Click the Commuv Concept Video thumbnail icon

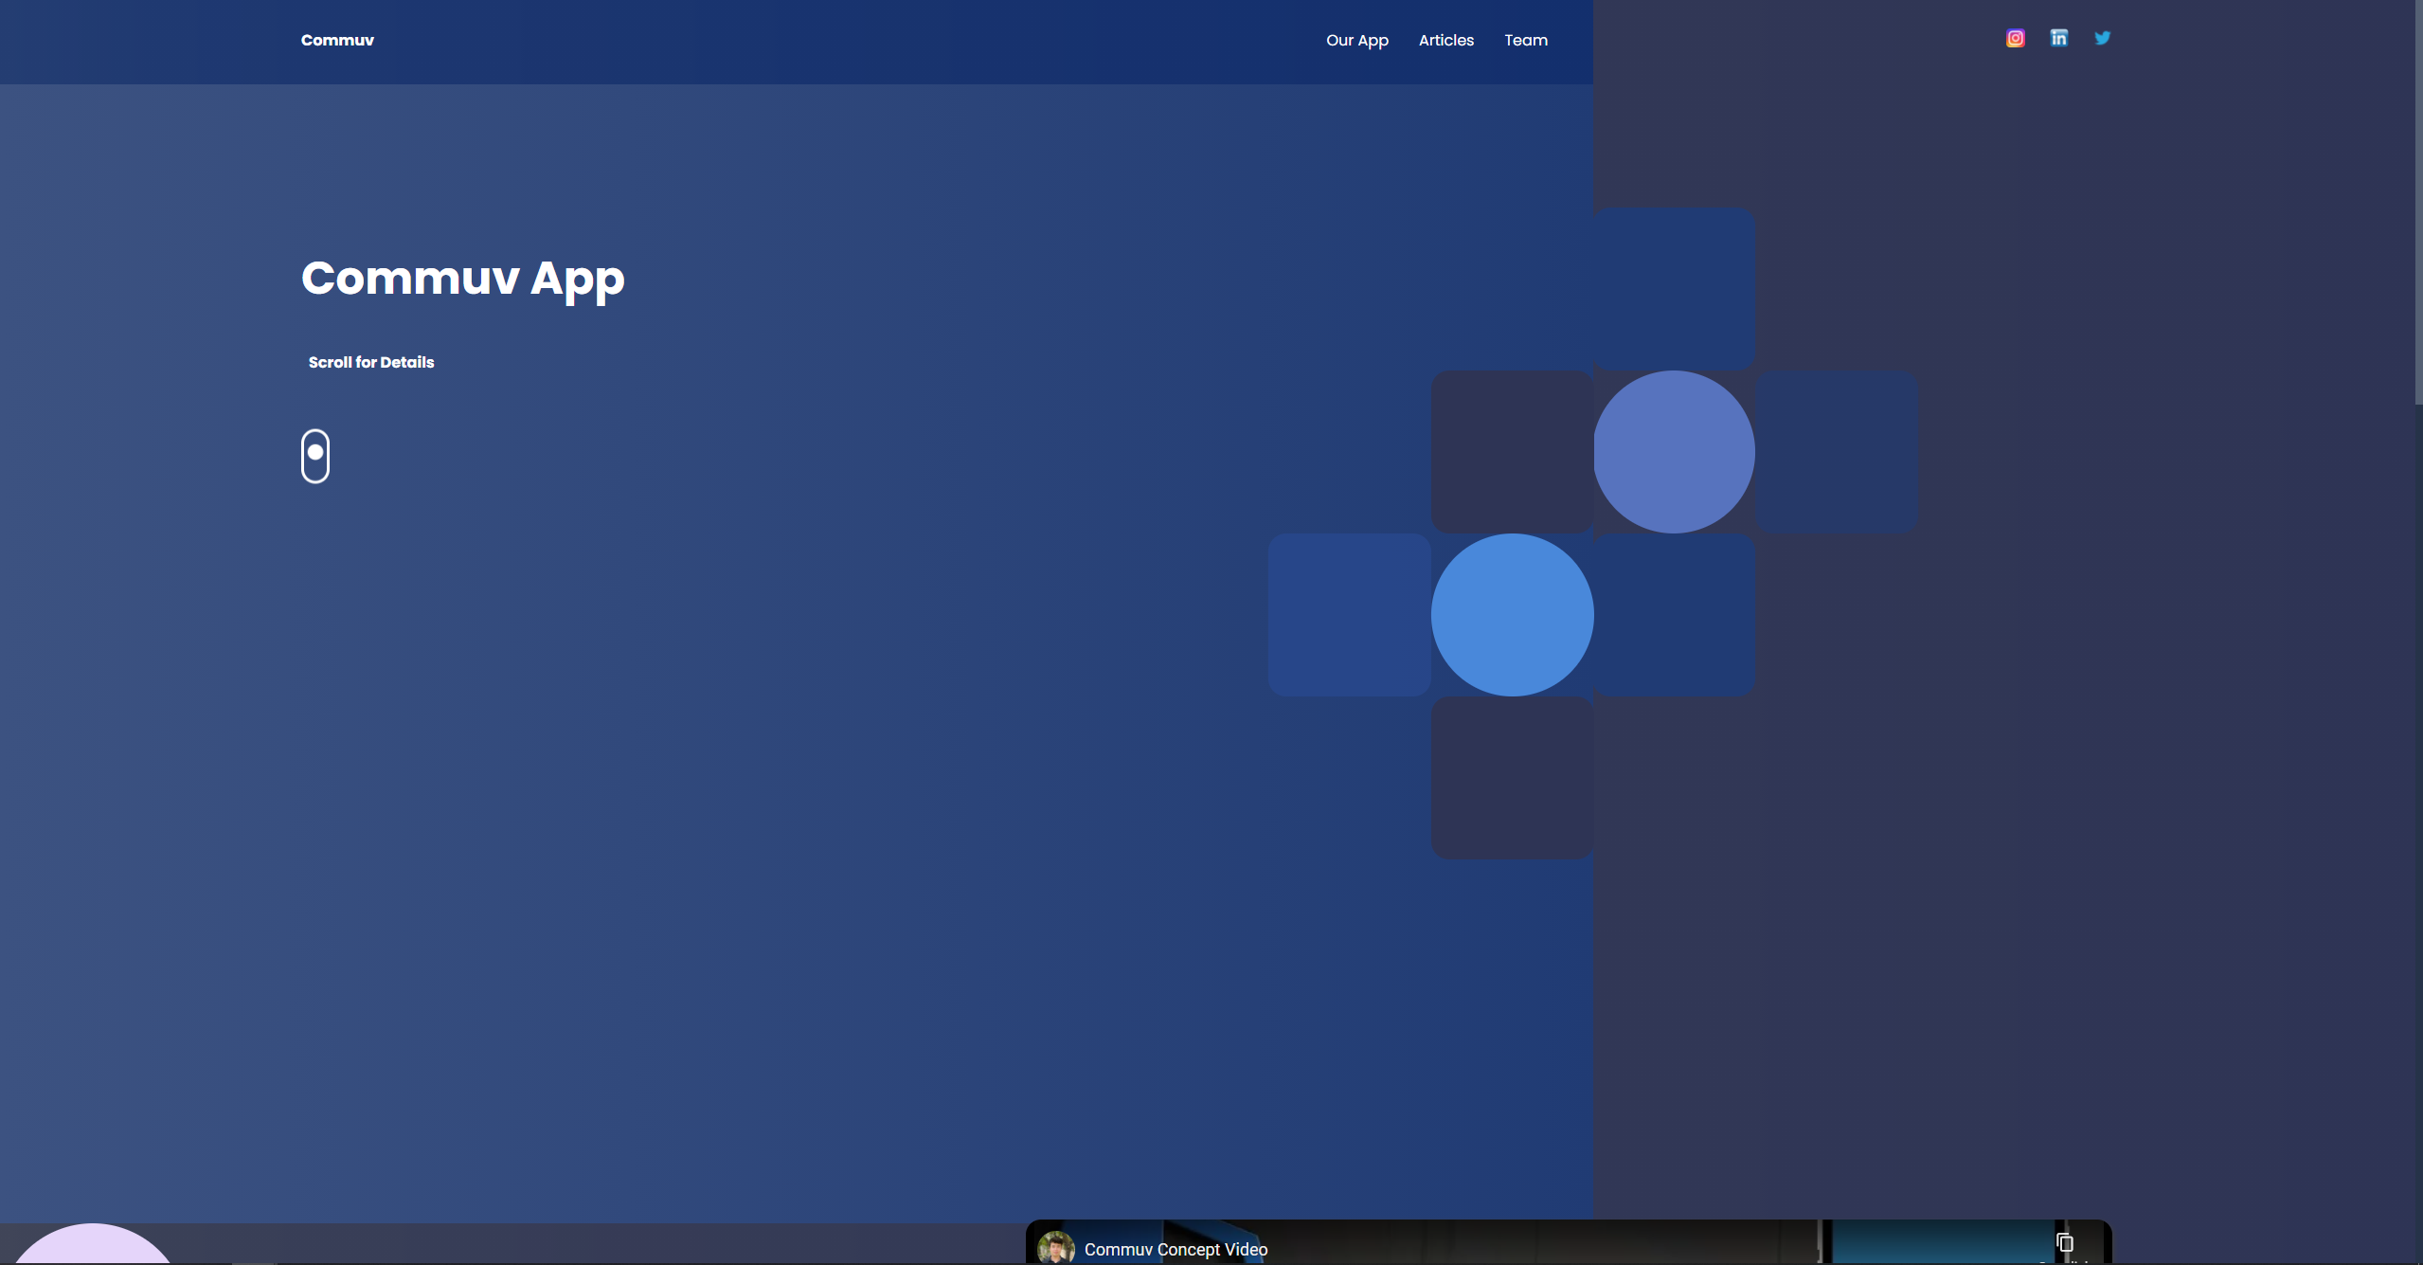pyautogui.click(x=1056, y=1249)
